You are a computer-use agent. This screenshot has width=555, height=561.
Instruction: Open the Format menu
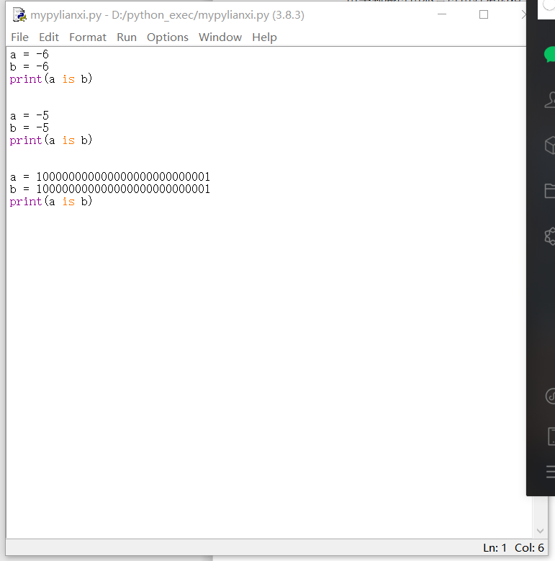[x=88, y=37]
